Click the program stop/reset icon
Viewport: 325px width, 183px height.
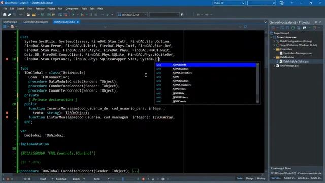pyautogui.click(x=96, y=15)
